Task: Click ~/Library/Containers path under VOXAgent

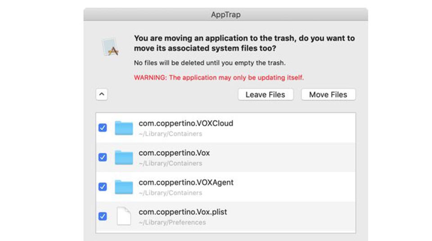Action: pyautogui.click(x=170, y=193)
